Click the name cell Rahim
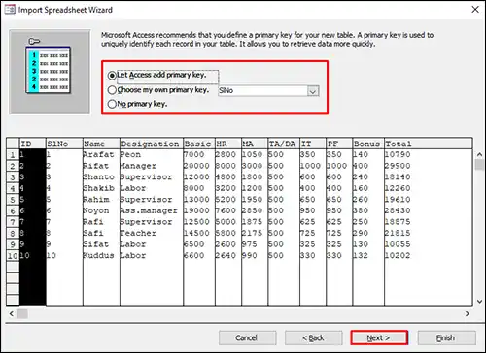Viewport: 486px width, 353px height. [95, 200]
